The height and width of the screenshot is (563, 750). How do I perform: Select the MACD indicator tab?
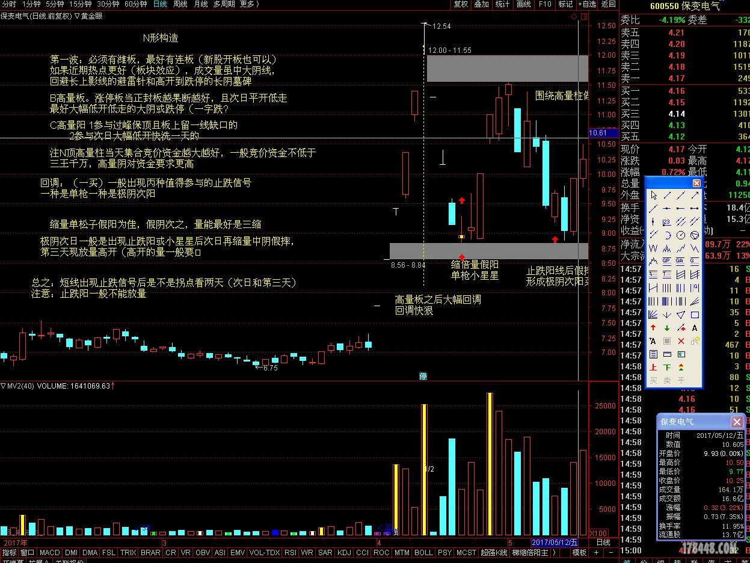pos(49,552)
